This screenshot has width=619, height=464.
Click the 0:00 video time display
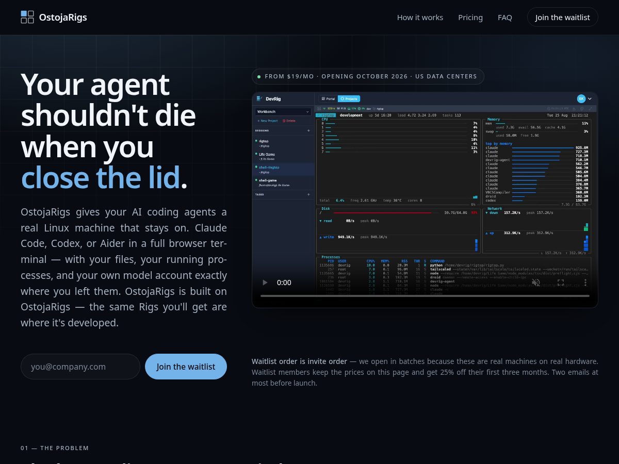(284, 283)
